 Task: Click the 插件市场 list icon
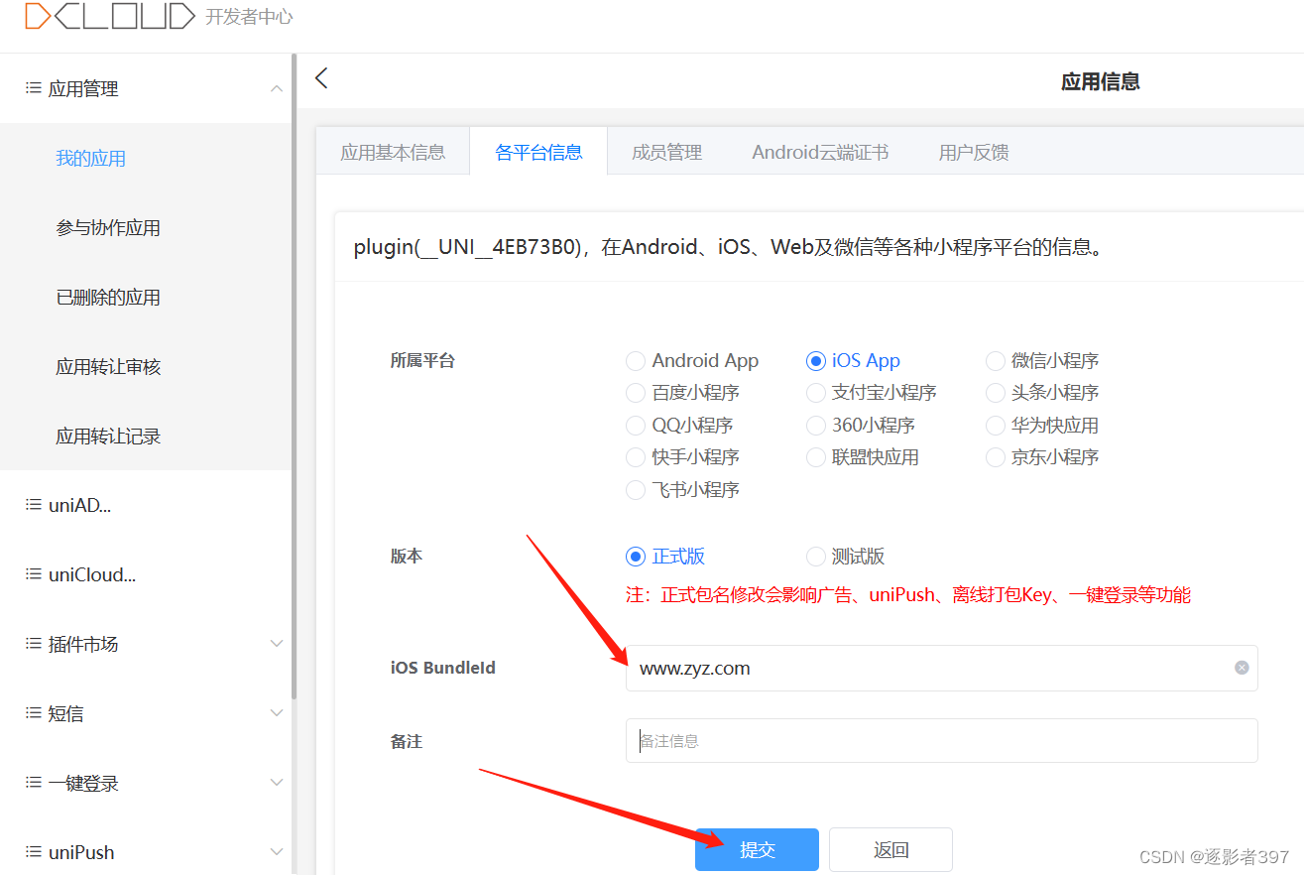pos(33,644)
